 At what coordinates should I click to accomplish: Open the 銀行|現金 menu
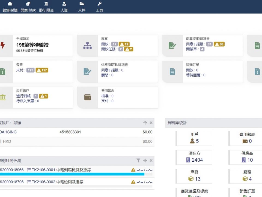coord(46,7)
